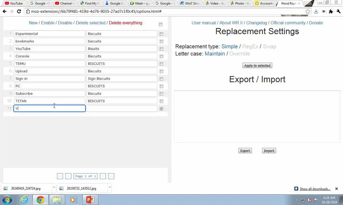This screenshot has height=205, width=343.
Task: Bookmark page with star icon
Action: [x=308, y=11]
